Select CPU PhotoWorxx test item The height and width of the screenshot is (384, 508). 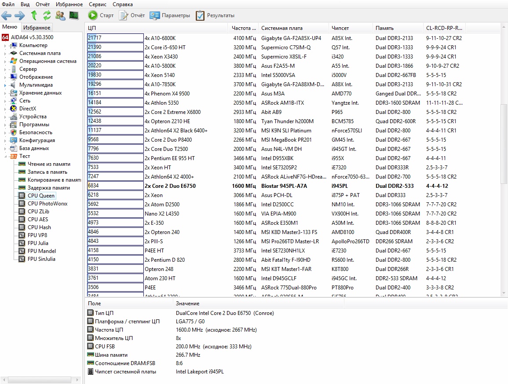(47, 204)
